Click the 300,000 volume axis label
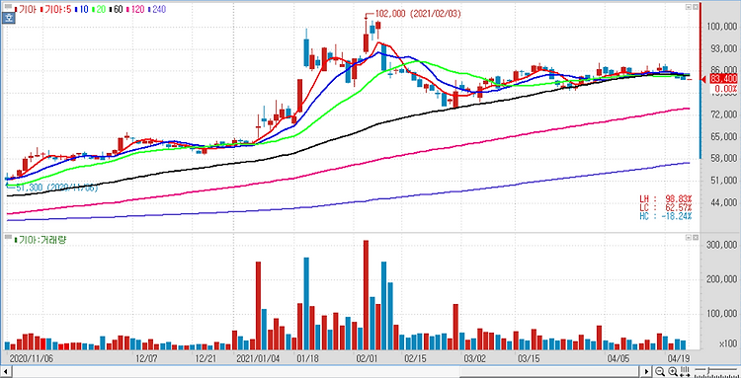The width and height of the screenshot is (741, 378). [x=722, y=245]
